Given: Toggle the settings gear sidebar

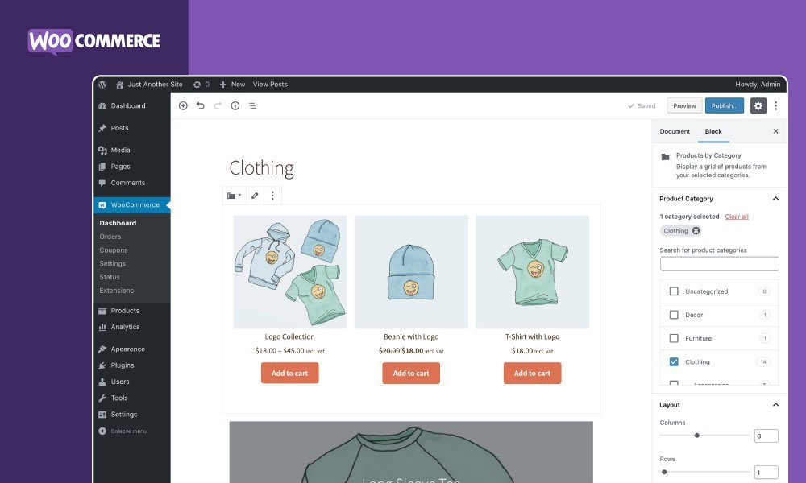Looking at the screenshot, I should point(758,105).
